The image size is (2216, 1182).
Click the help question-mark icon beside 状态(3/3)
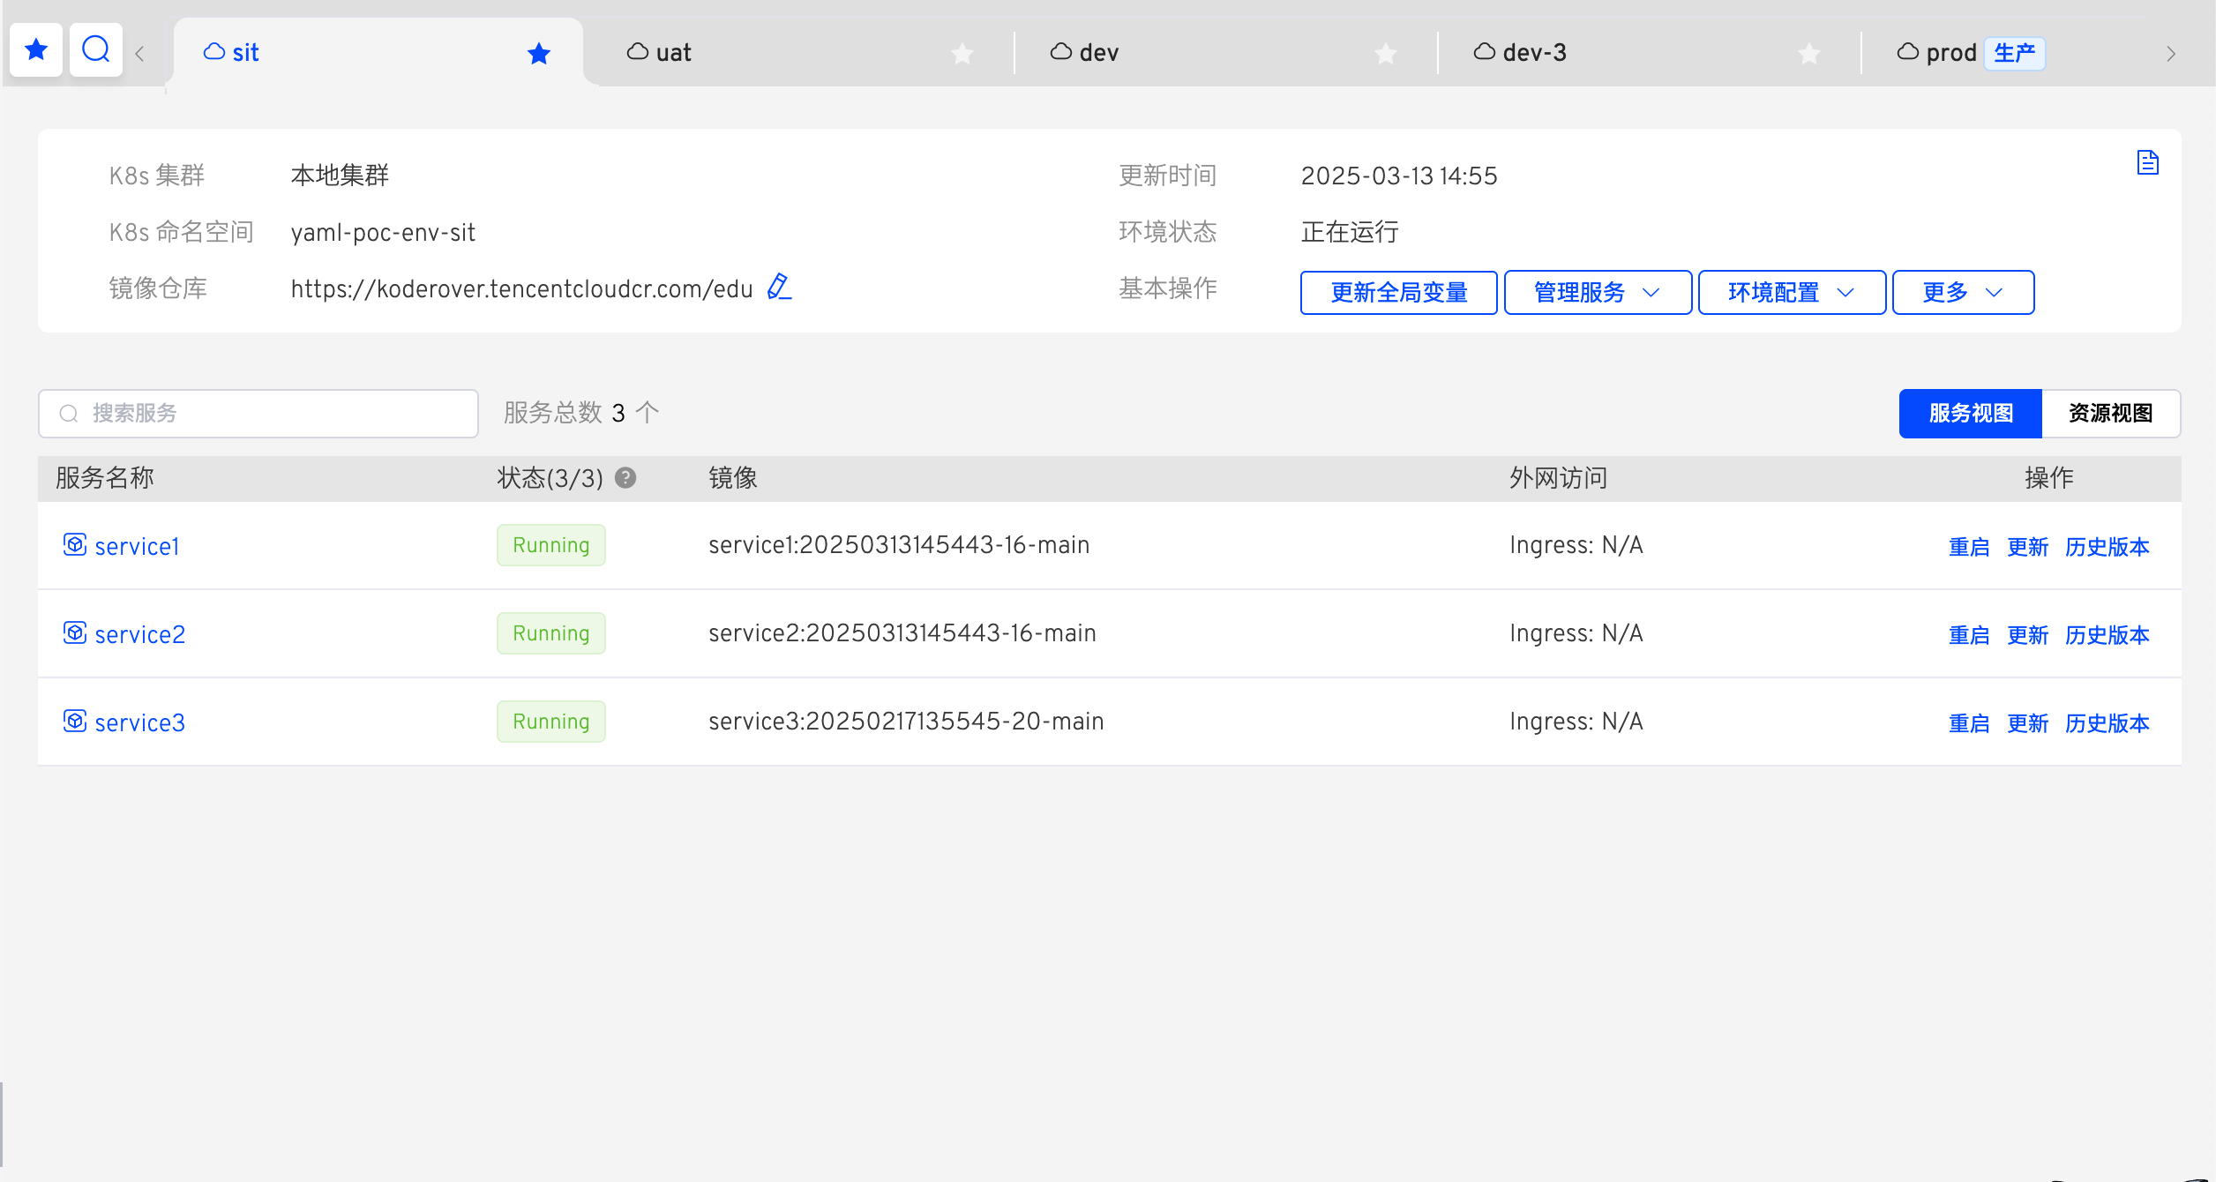pyautogui.click(x=626, y=478)
